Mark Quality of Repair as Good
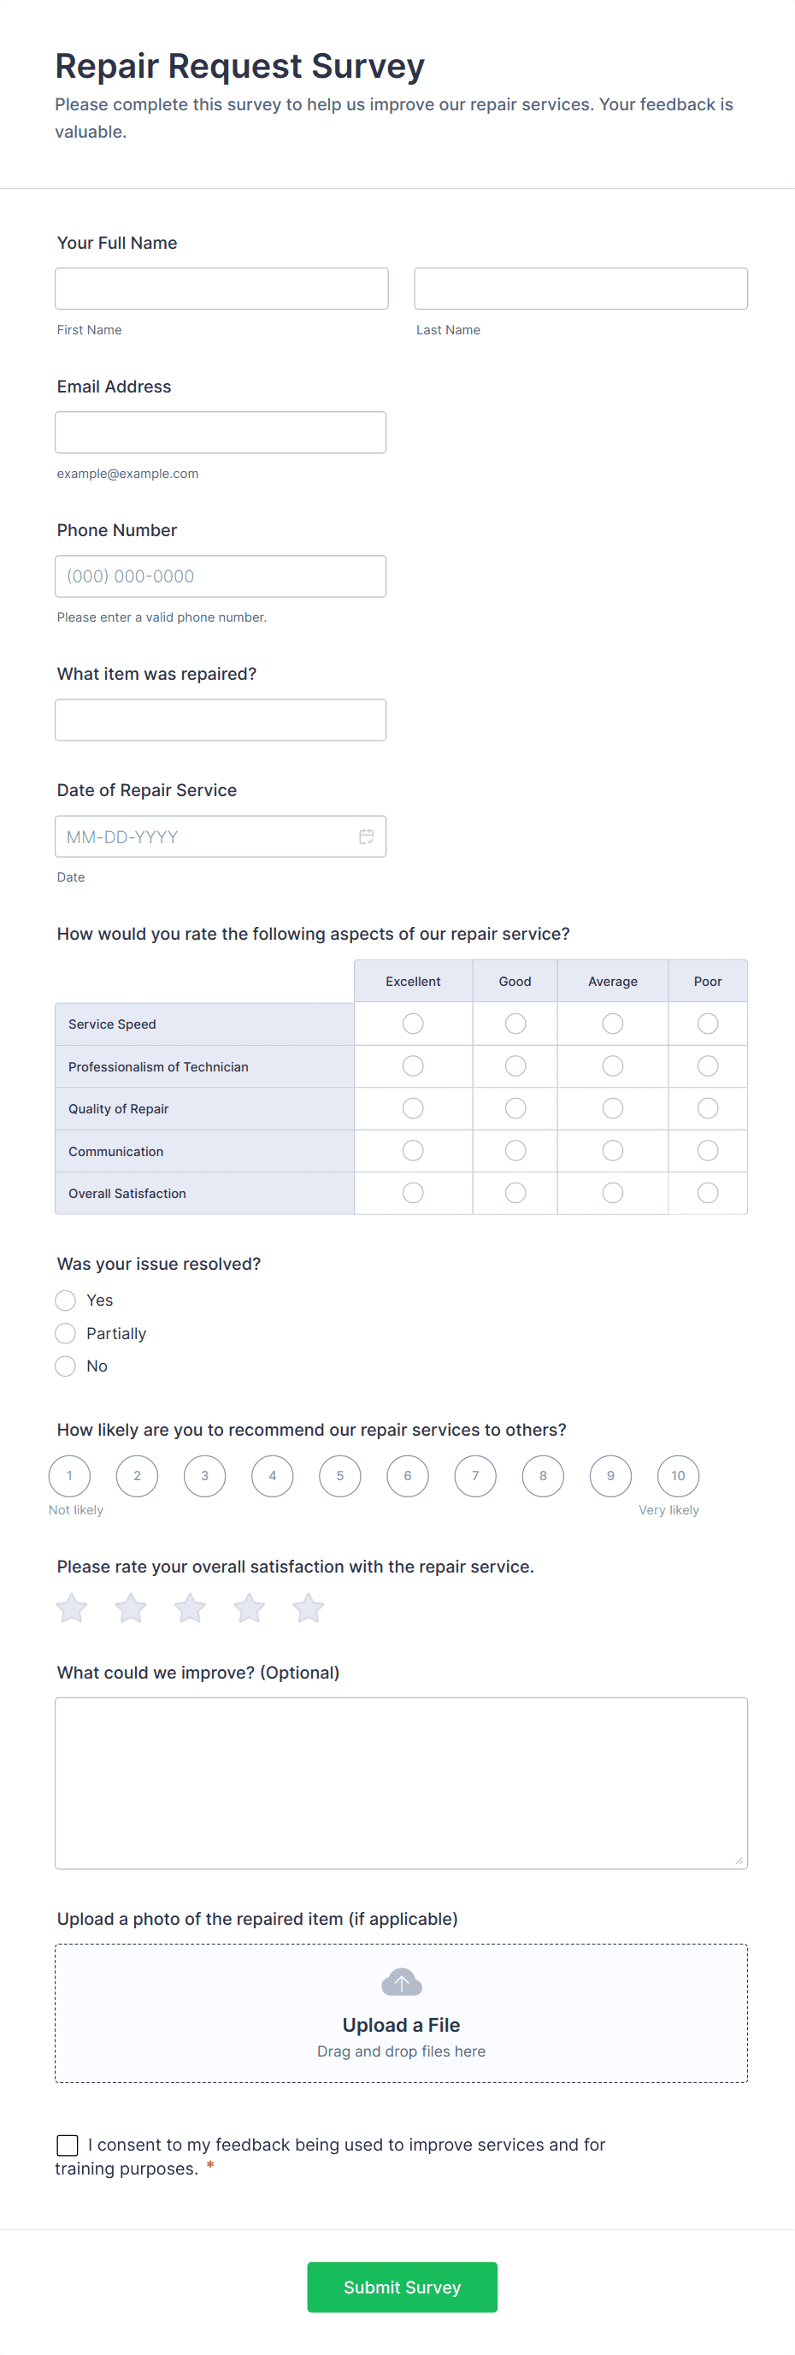795x2355 pixels. (x=515, y=1108)
